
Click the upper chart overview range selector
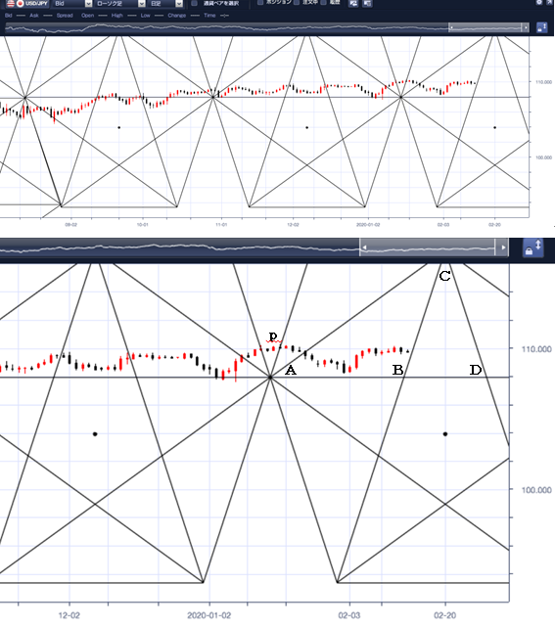point(486,27)
